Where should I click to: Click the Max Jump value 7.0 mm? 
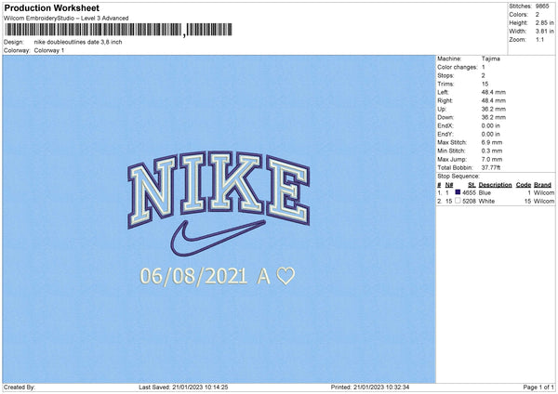click(492, 159)
